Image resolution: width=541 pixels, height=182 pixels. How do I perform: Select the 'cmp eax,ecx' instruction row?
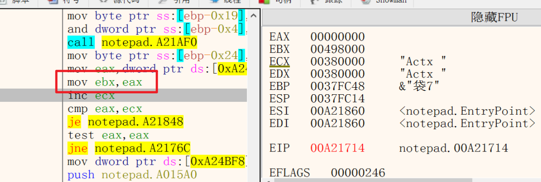(x=105, y=108)
